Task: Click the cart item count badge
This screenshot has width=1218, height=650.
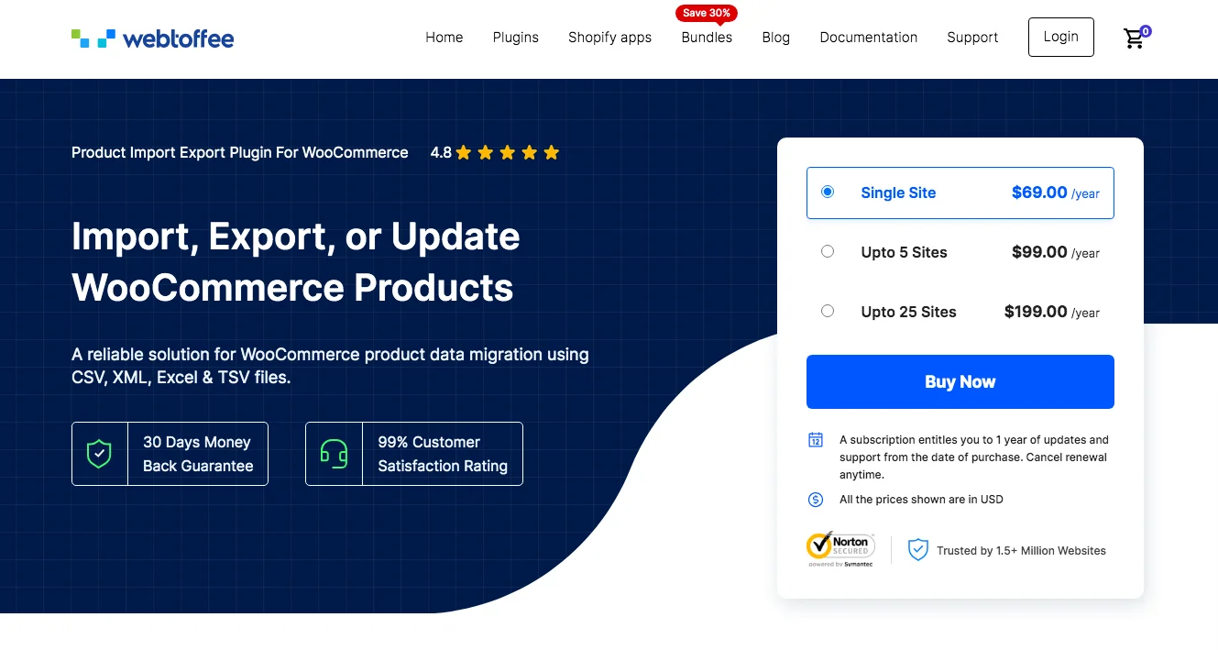Action: coord(1146,31)
